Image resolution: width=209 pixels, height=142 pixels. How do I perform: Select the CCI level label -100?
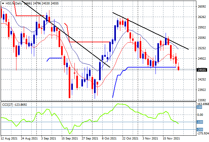(200, 122)
